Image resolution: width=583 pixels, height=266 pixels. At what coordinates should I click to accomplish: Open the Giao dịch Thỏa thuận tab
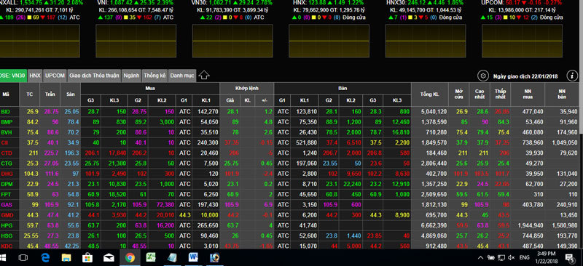coord(94,76)
